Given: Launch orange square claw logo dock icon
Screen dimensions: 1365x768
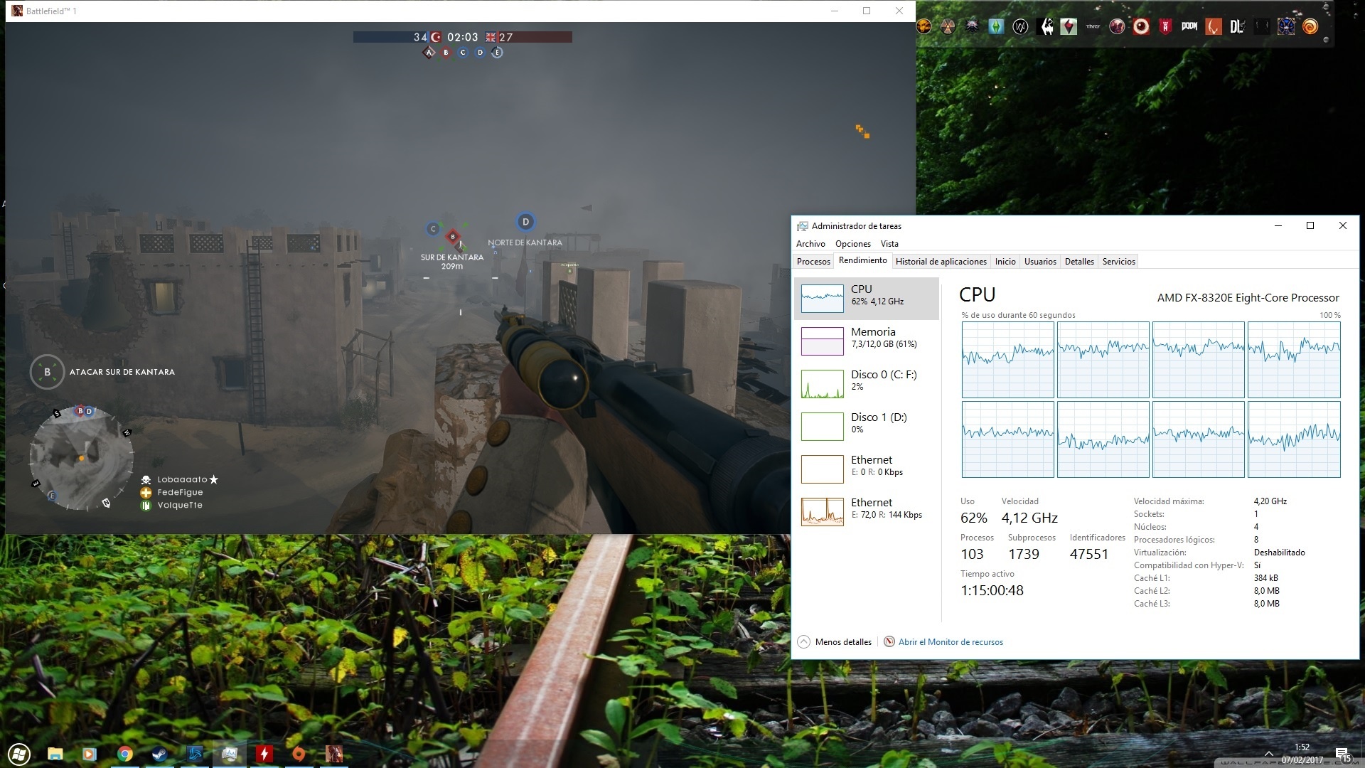Looking at the screenshot, I should coord(1214,26).
